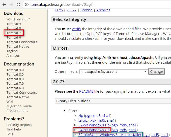Open the README link
The height and width of the screenshot is (137, 171).
86,91
